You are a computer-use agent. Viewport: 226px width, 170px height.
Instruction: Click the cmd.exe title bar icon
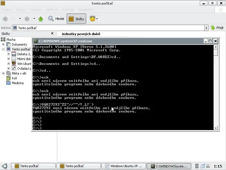click(36, 41)
